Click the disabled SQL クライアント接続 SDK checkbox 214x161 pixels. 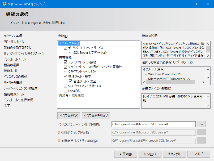click(65, 86)
